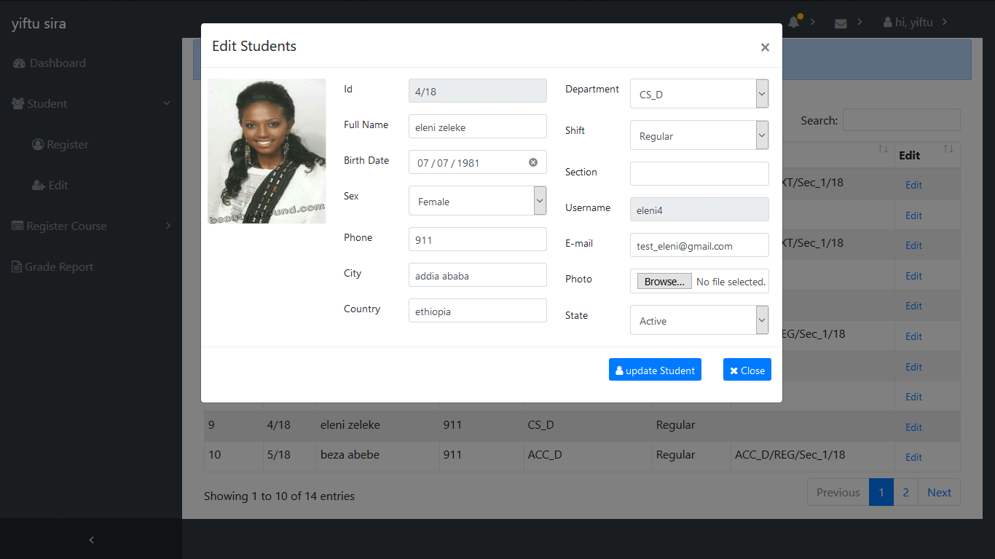Clear the birth date with x icon
Viewport: 995px width, 559px height.
[x=532, y=162]
